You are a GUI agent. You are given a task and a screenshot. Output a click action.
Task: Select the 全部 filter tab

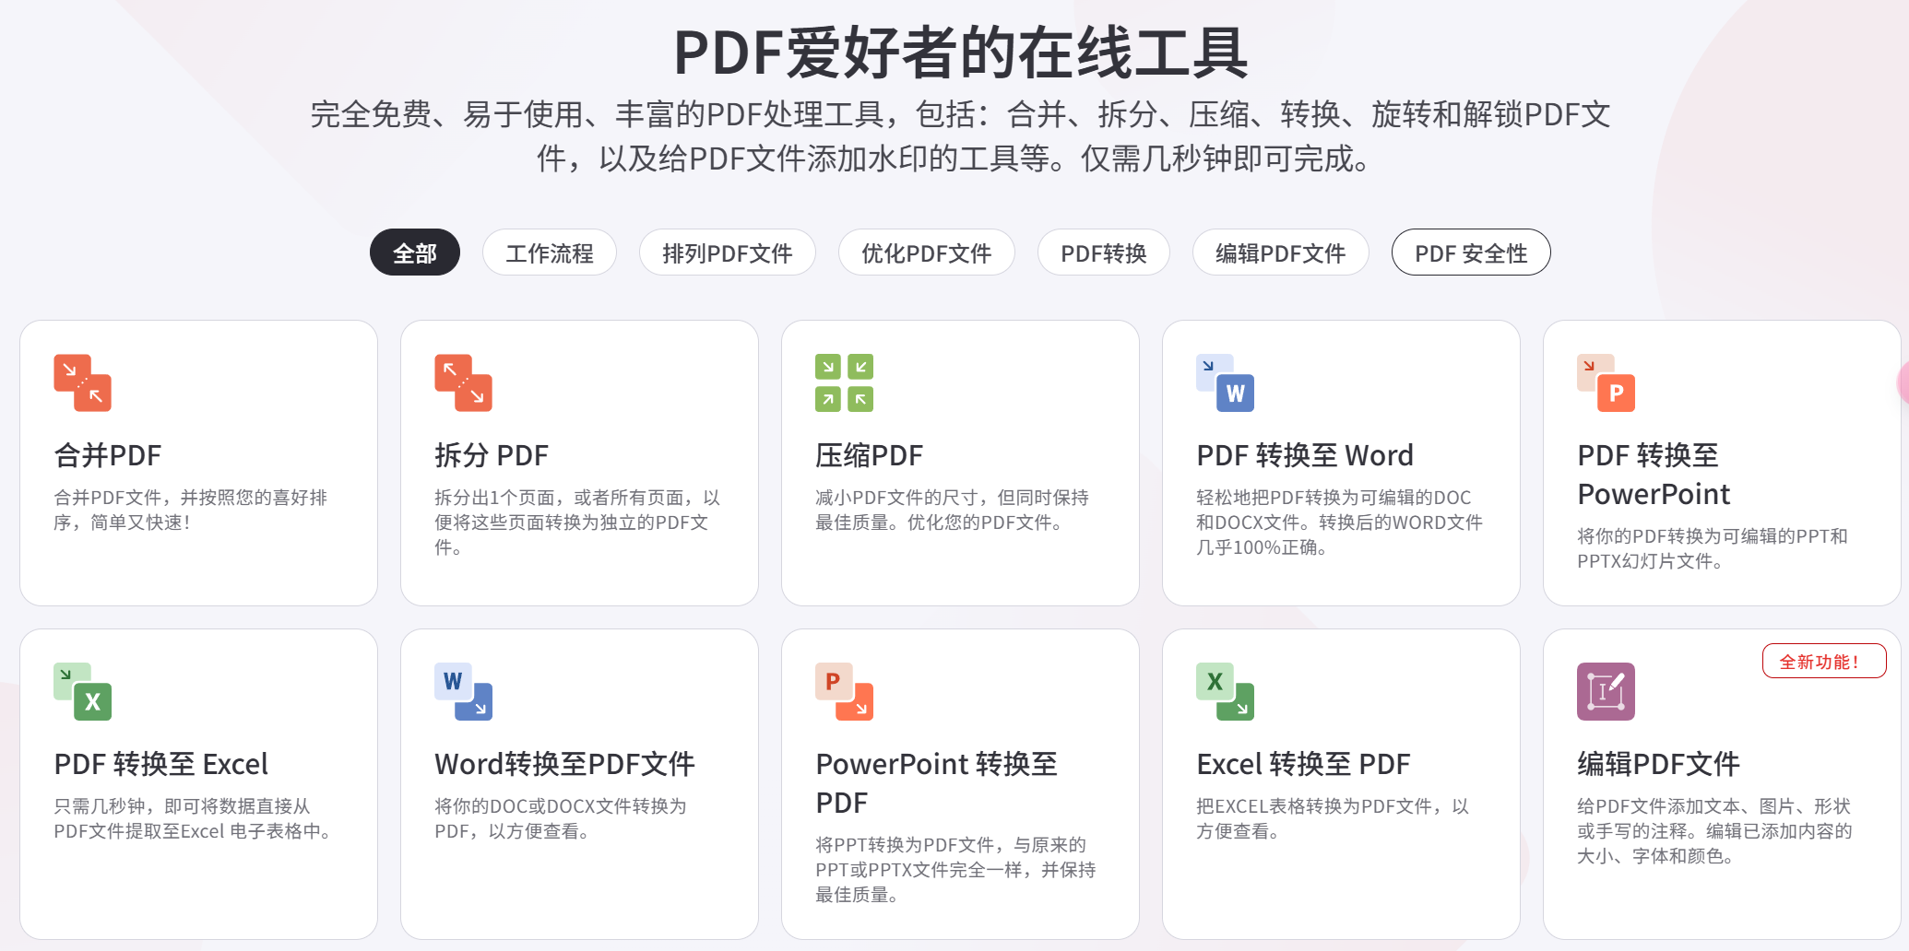point(415,253)
